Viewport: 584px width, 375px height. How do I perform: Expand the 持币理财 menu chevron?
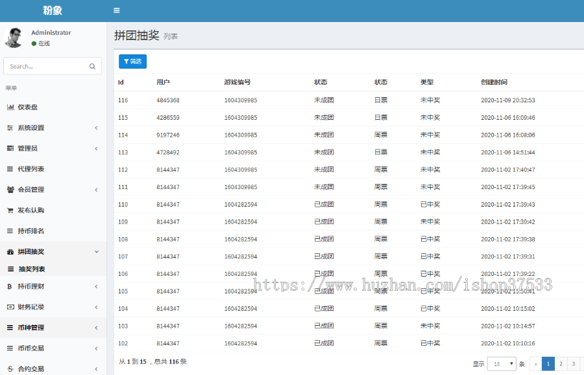[x=96, y=286]
